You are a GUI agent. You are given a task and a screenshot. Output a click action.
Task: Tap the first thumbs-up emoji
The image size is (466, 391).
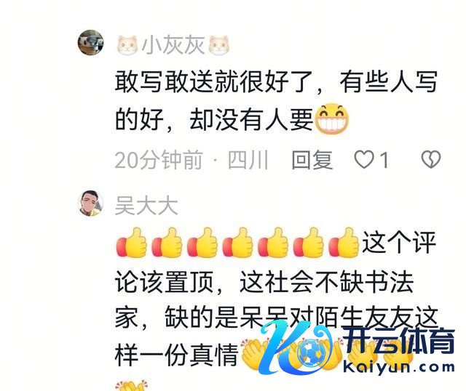pos(132,243)
